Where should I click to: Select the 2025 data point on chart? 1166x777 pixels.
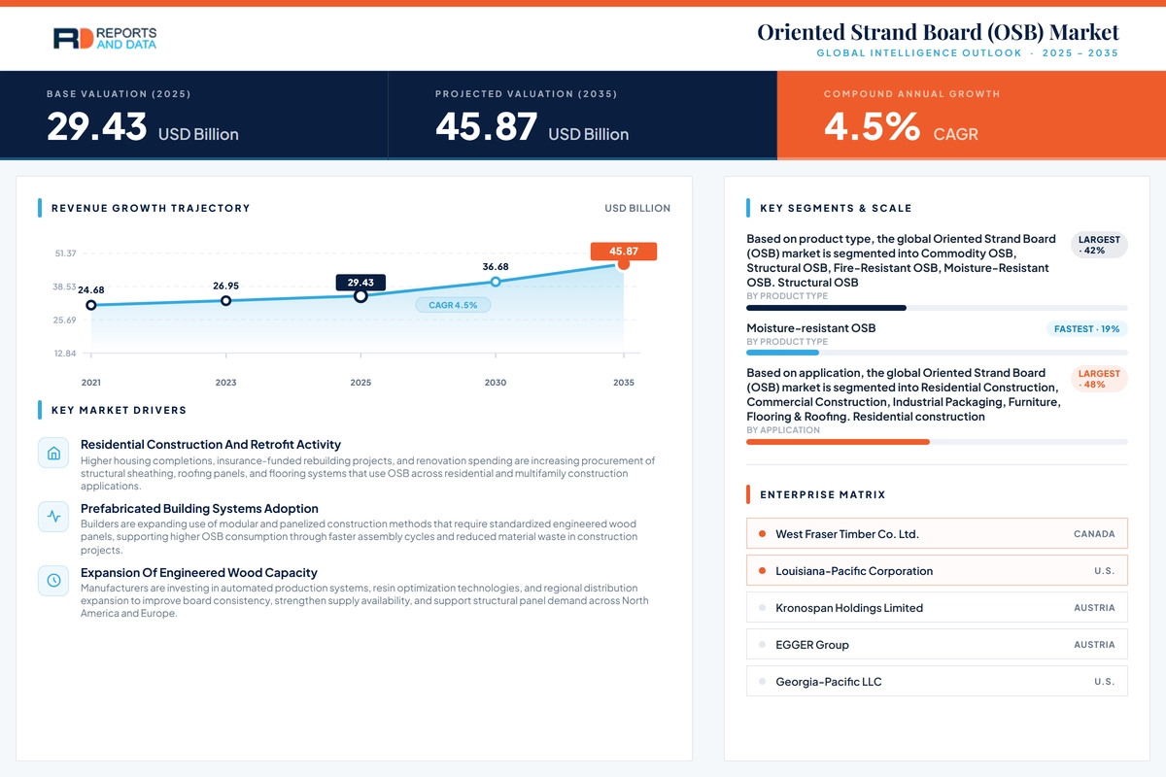(360, 295)
